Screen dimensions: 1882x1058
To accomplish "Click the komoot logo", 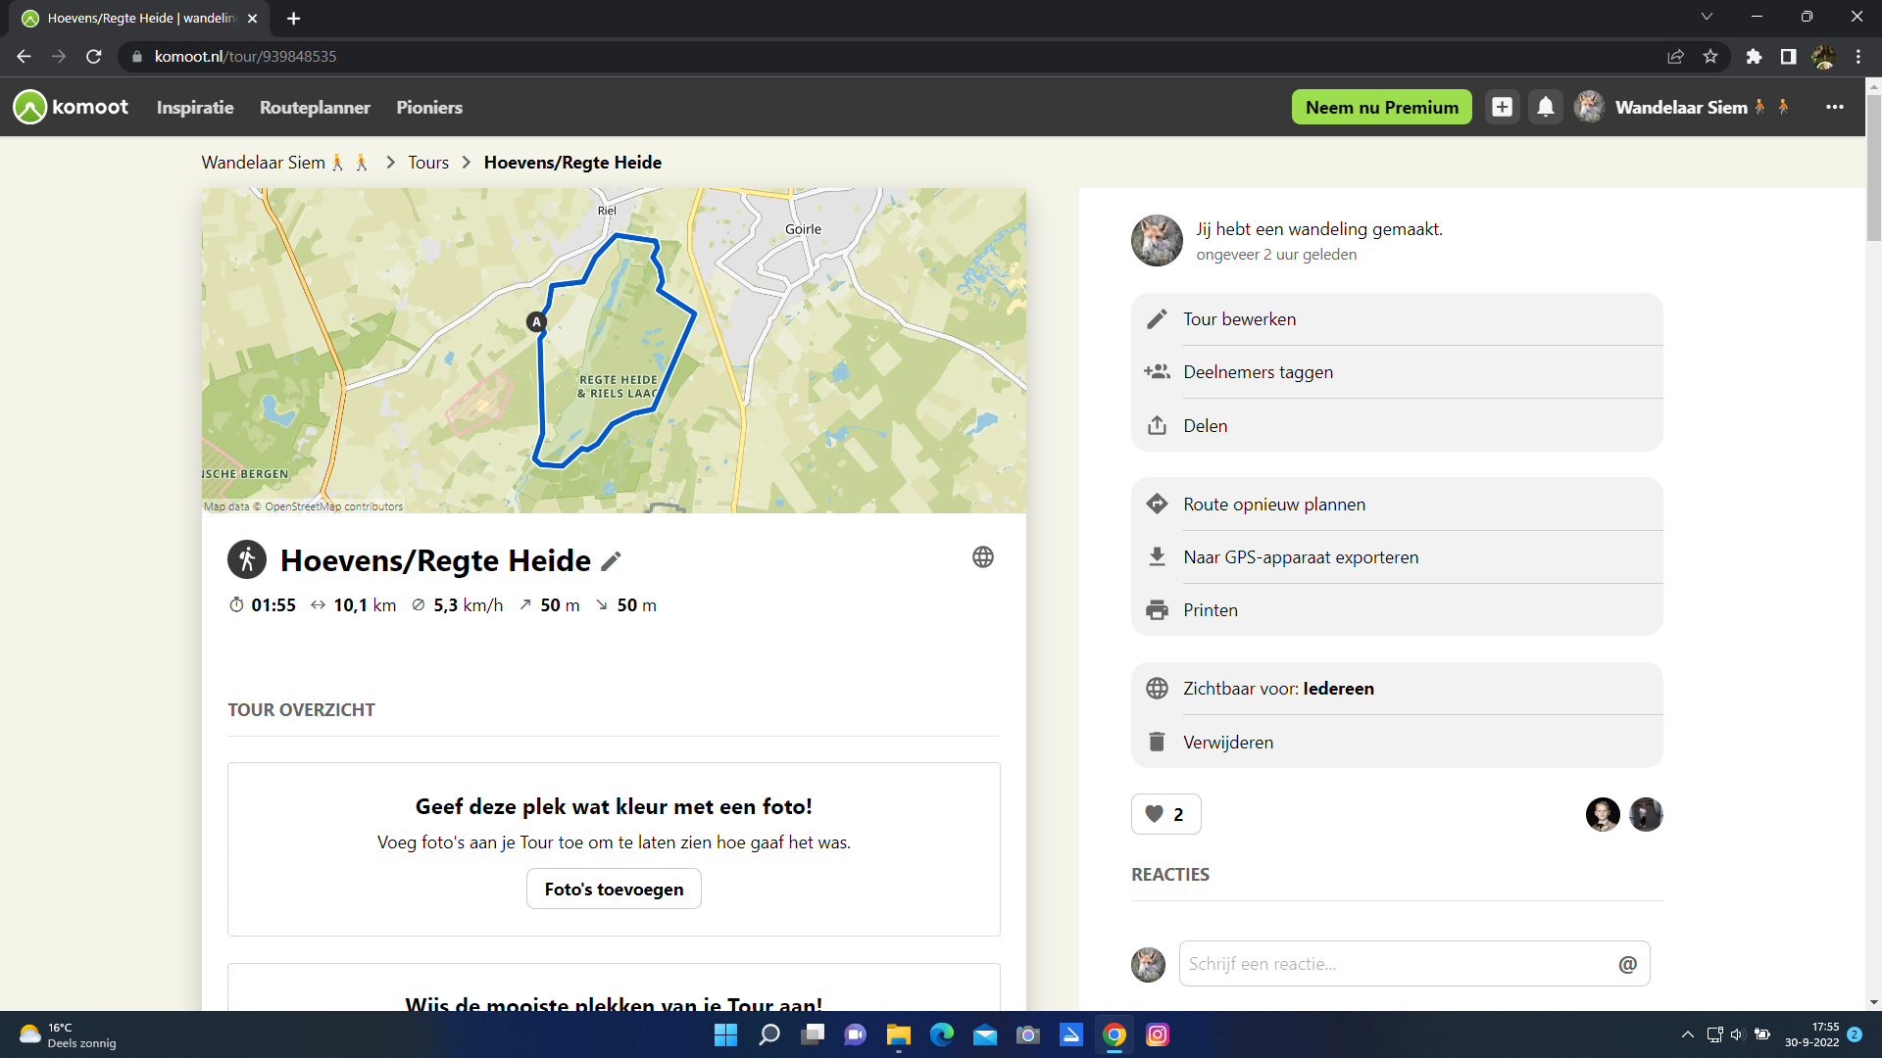I will [71, 107].
